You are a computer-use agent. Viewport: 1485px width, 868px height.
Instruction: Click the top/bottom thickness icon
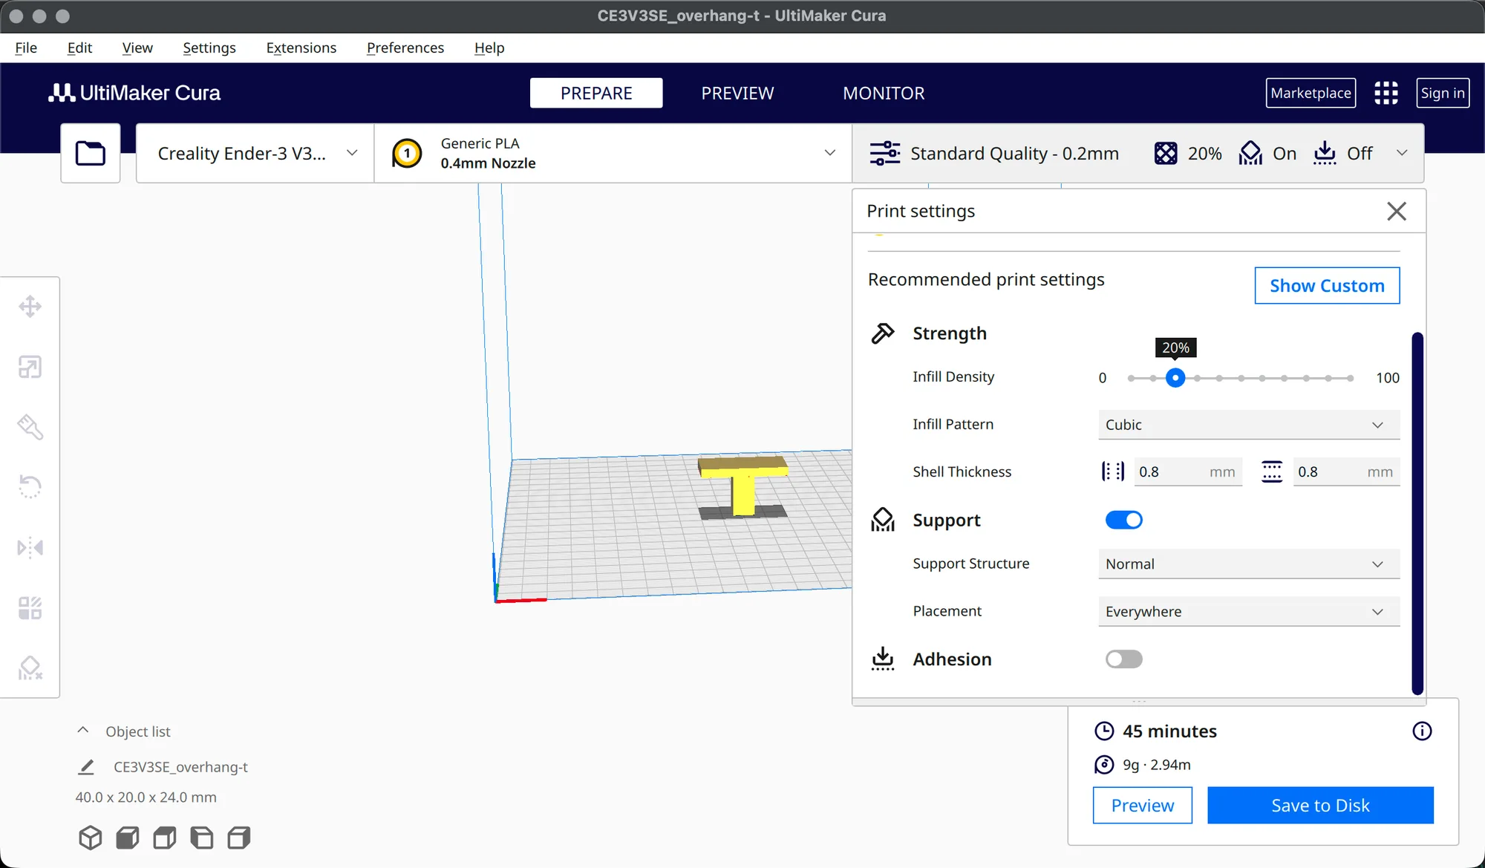pos(1272,471)
